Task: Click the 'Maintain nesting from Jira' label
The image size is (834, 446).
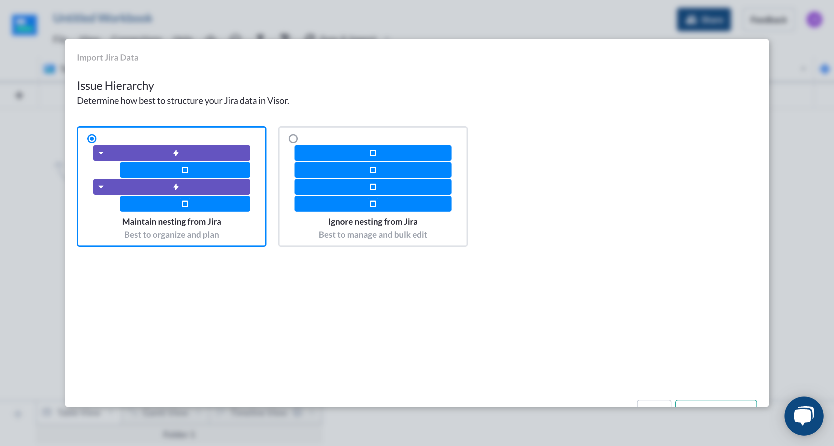Action: [x=172, y=222]
